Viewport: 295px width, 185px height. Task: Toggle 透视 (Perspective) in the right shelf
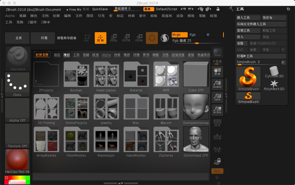click(x=218, y=123)
